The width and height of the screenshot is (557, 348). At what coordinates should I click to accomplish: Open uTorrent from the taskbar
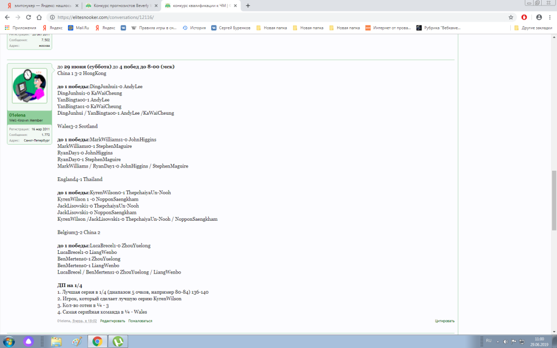point(117,341)
